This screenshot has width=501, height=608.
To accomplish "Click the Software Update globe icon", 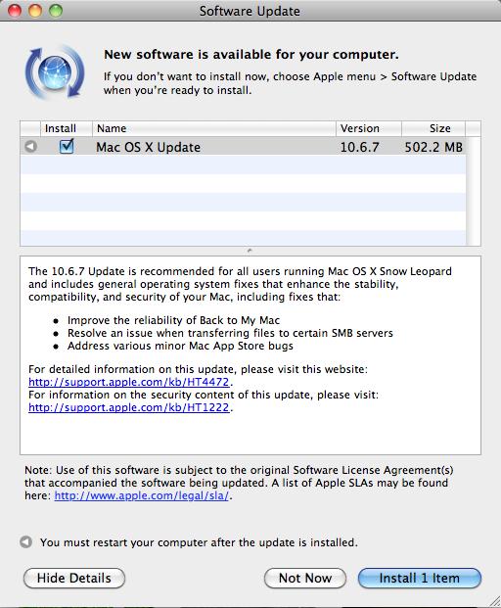I will pyautogui.click(x=55, y=72).
